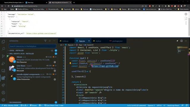The image size is (190, 107).
Task: Open Live Share Chat: 1 new
Action: 54,106
